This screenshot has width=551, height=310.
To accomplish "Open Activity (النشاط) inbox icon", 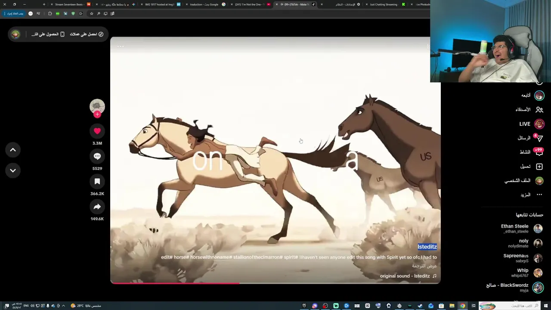I will [539, 152].
